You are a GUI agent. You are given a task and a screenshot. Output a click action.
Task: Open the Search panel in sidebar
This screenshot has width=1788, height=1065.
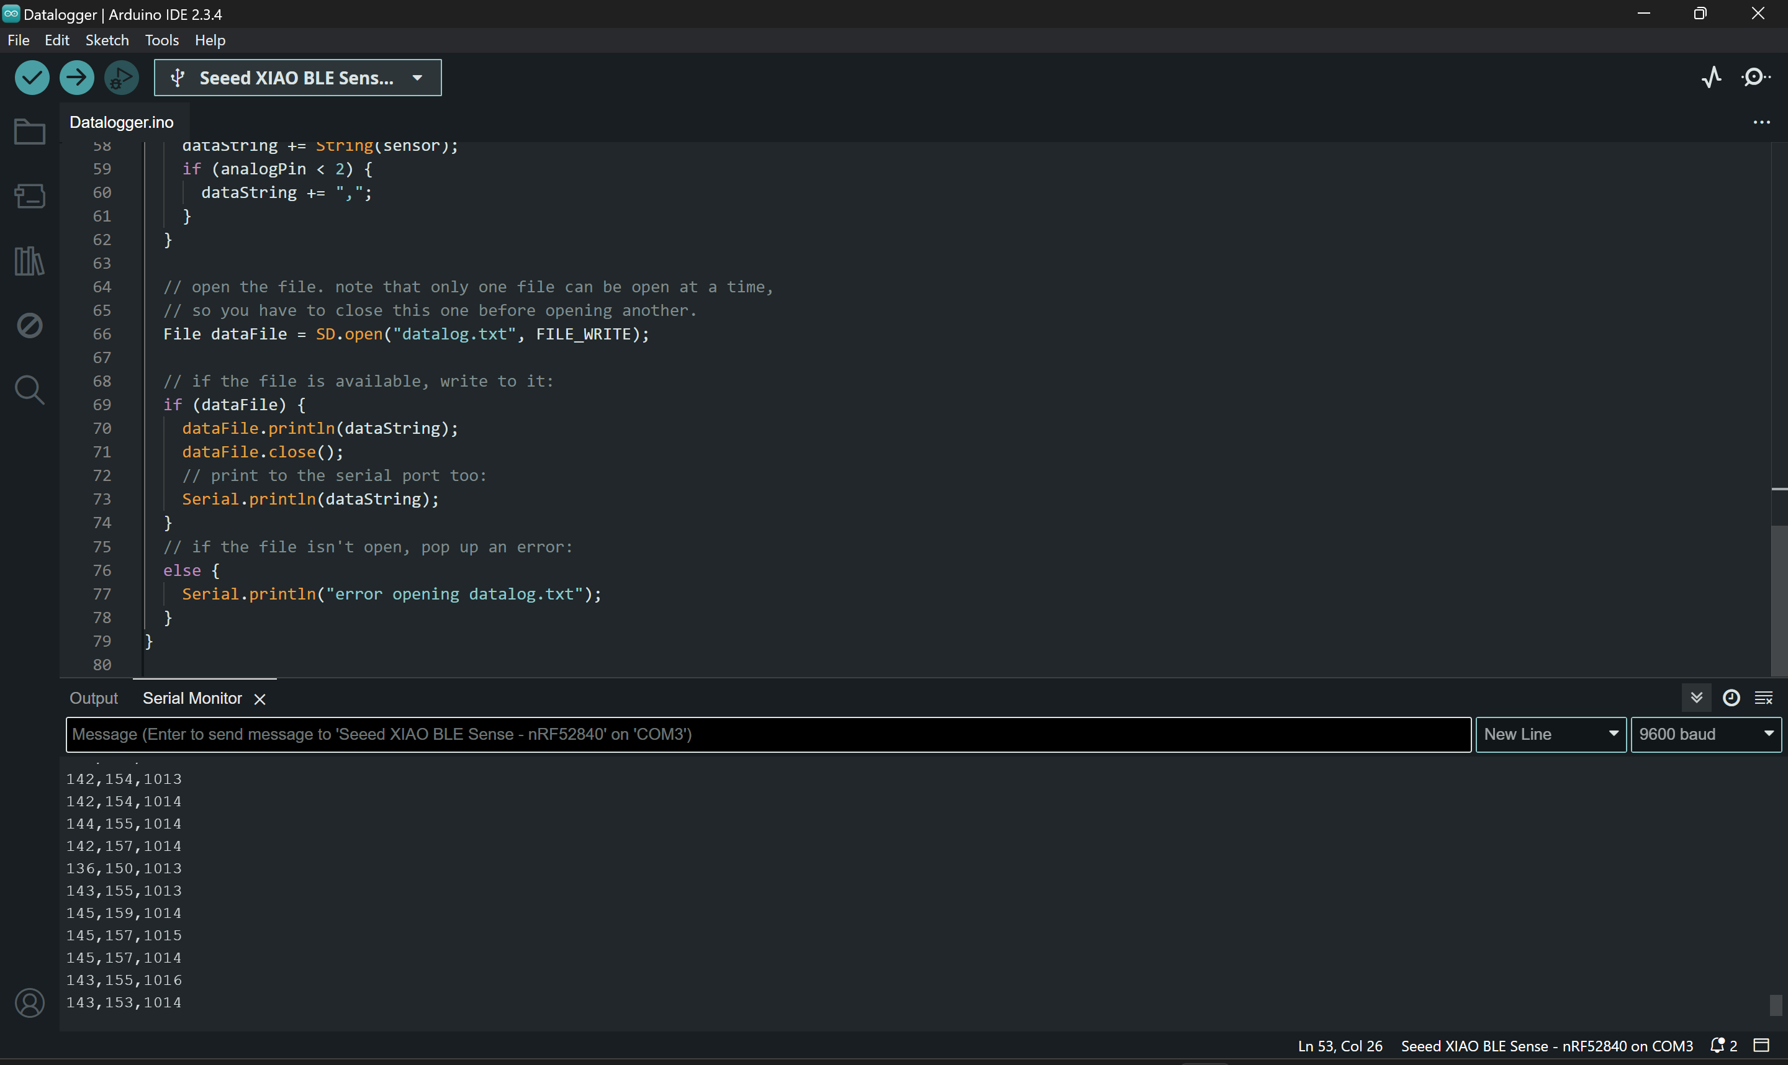tap(29, 390)
